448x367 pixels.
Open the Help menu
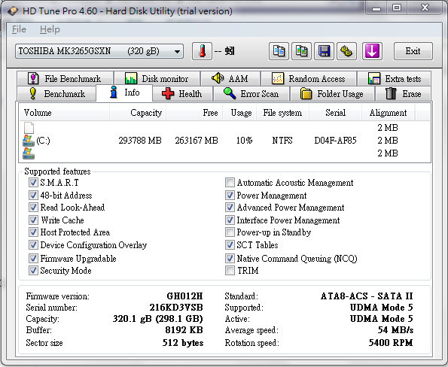tap(50, 29)
